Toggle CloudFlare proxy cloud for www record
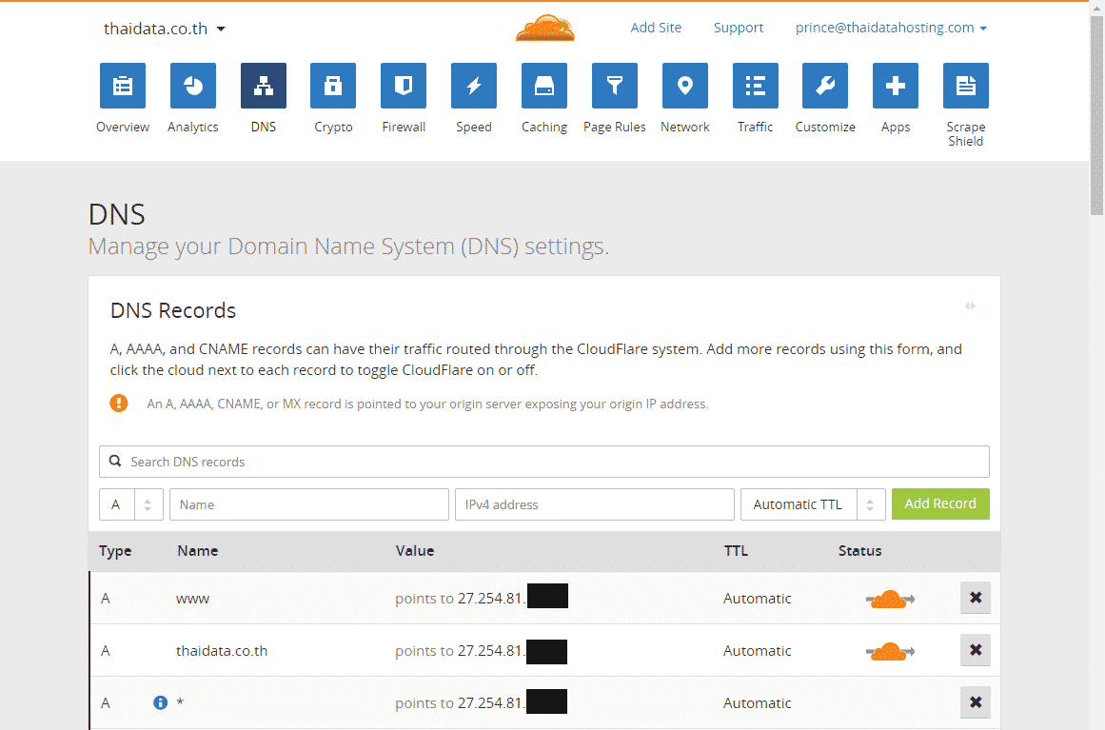1105x730 pixels. coord(890,599)
